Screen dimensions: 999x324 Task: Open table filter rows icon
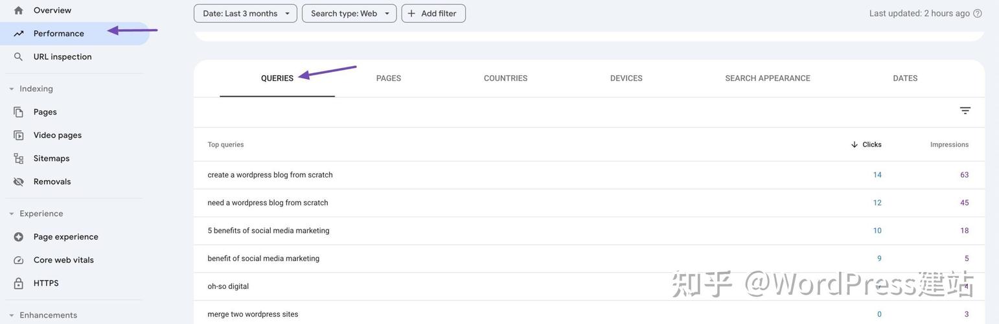point(965,111)
